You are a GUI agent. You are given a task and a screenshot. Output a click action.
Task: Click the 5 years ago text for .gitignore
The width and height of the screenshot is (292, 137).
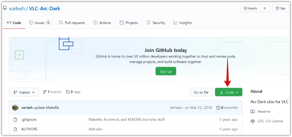coord(229,120)
